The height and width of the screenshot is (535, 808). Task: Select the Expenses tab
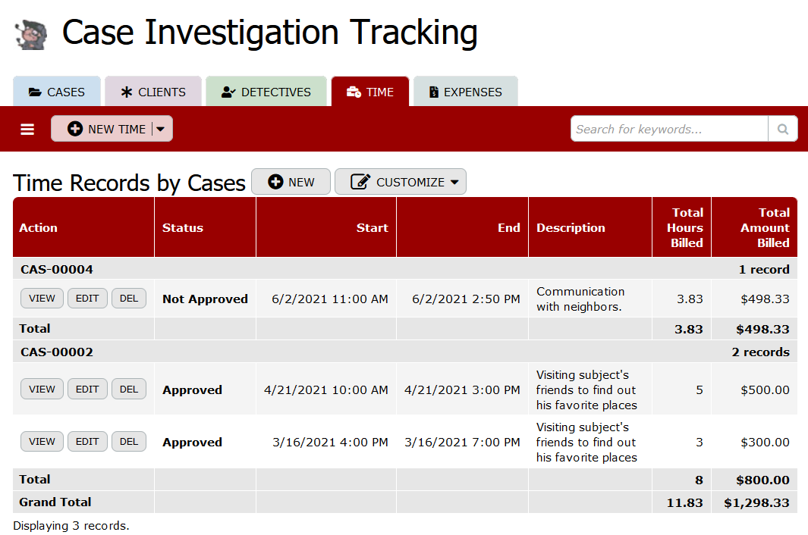[465, 92]
